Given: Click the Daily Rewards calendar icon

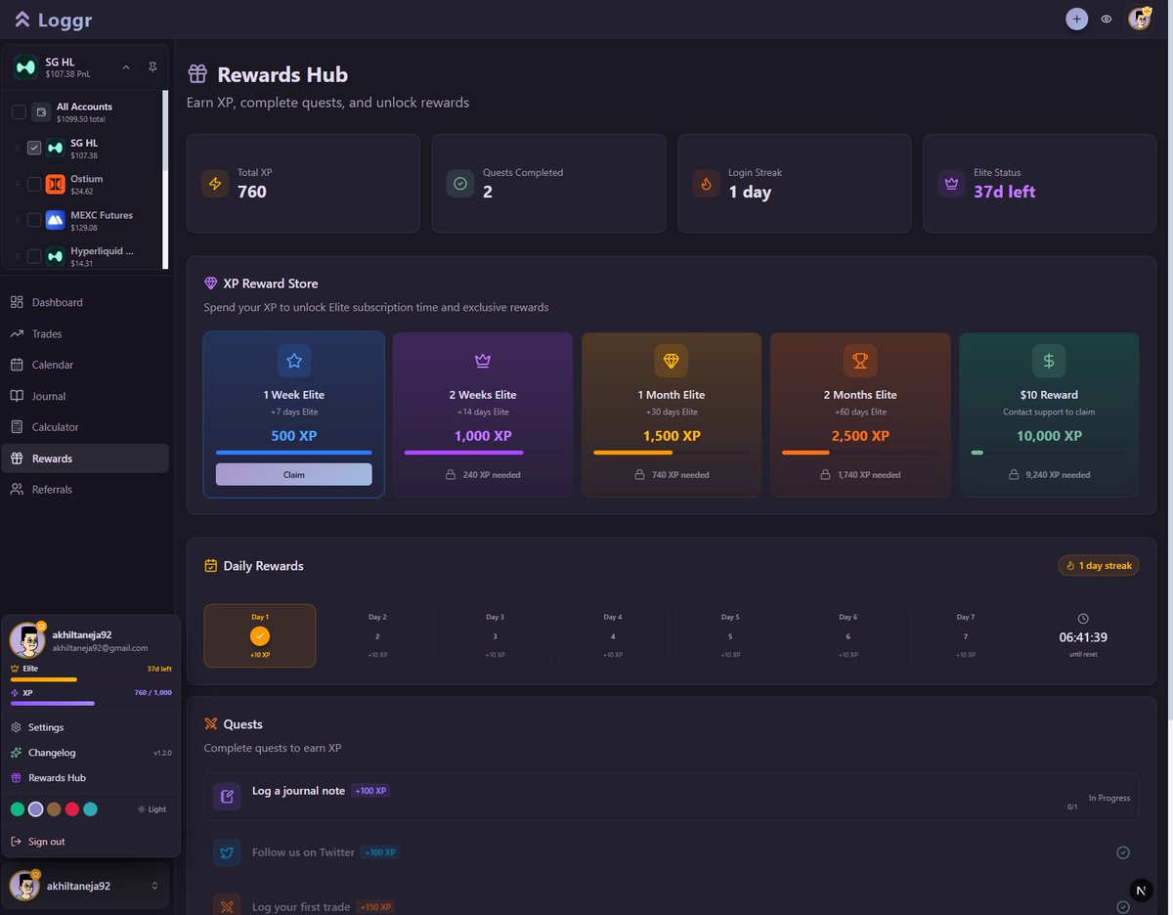Looking at the screenshot, I should click(x=211, y=566).
